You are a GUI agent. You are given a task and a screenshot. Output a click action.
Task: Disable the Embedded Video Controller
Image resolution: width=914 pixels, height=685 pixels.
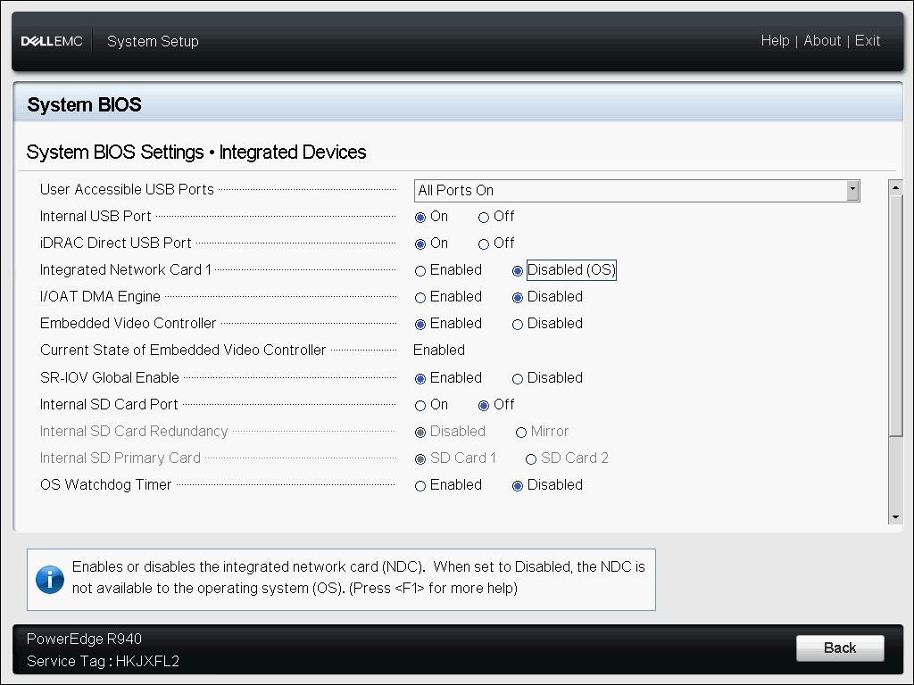[519, 324]
